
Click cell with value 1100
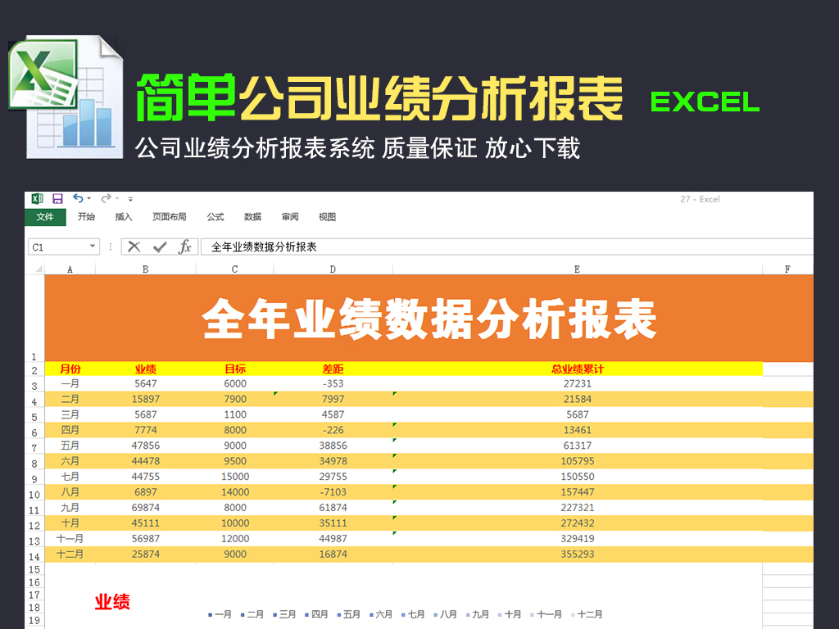coord(235,414)
